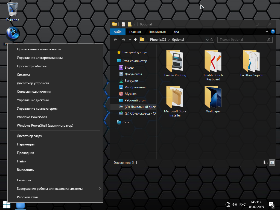Expand the ribbon with the chevron

[267, 31]
